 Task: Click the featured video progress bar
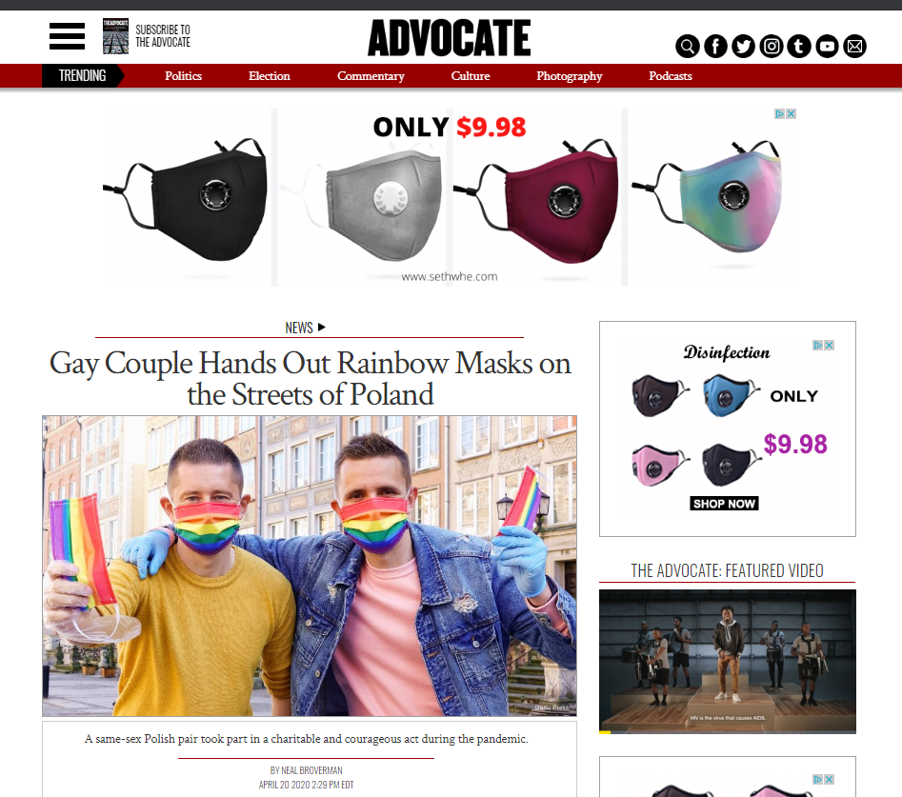tap(727, 732)
